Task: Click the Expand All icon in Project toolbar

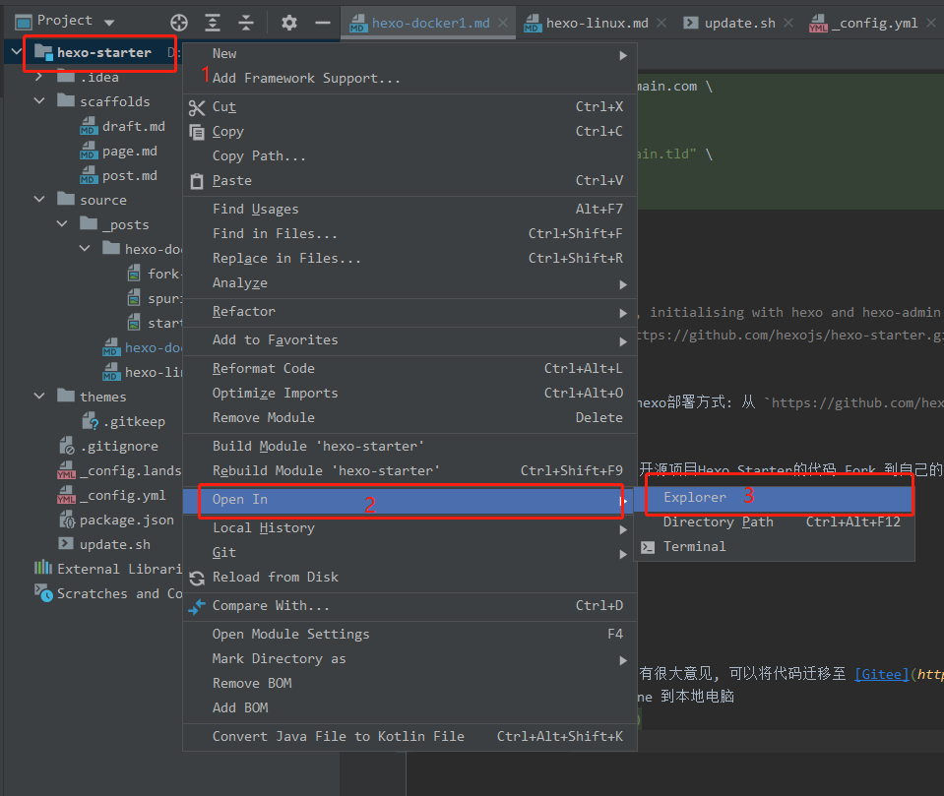Action: coord(212,21)
